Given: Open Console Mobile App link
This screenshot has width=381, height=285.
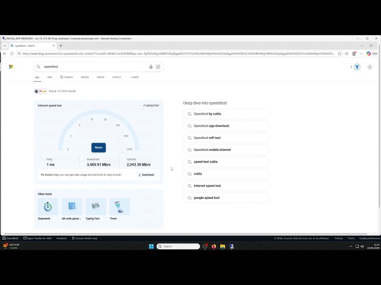Looking at the screenshot, I should click(x=85, y=239).
